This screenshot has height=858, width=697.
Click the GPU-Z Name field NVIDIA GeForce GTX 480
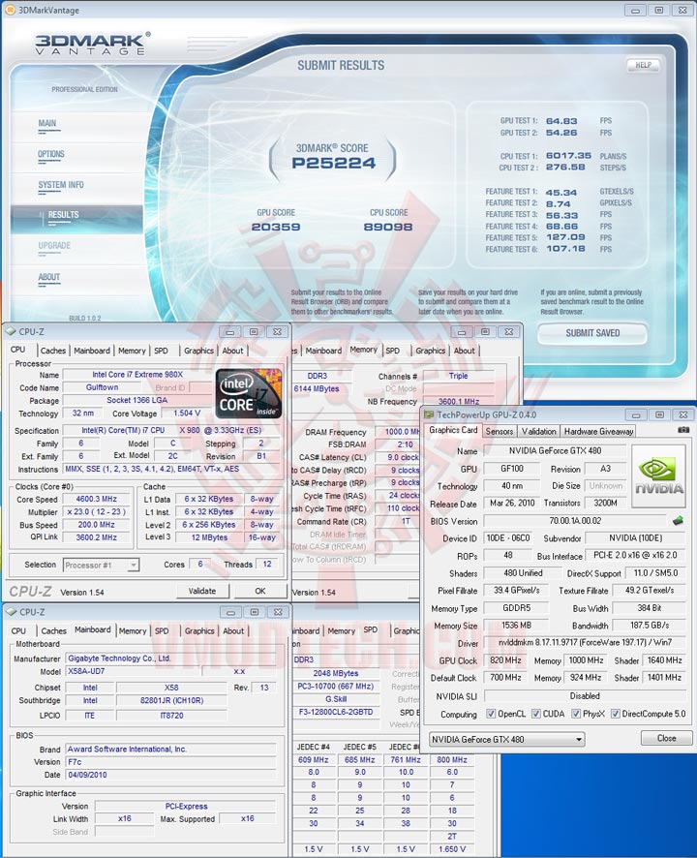pos(556,451)
